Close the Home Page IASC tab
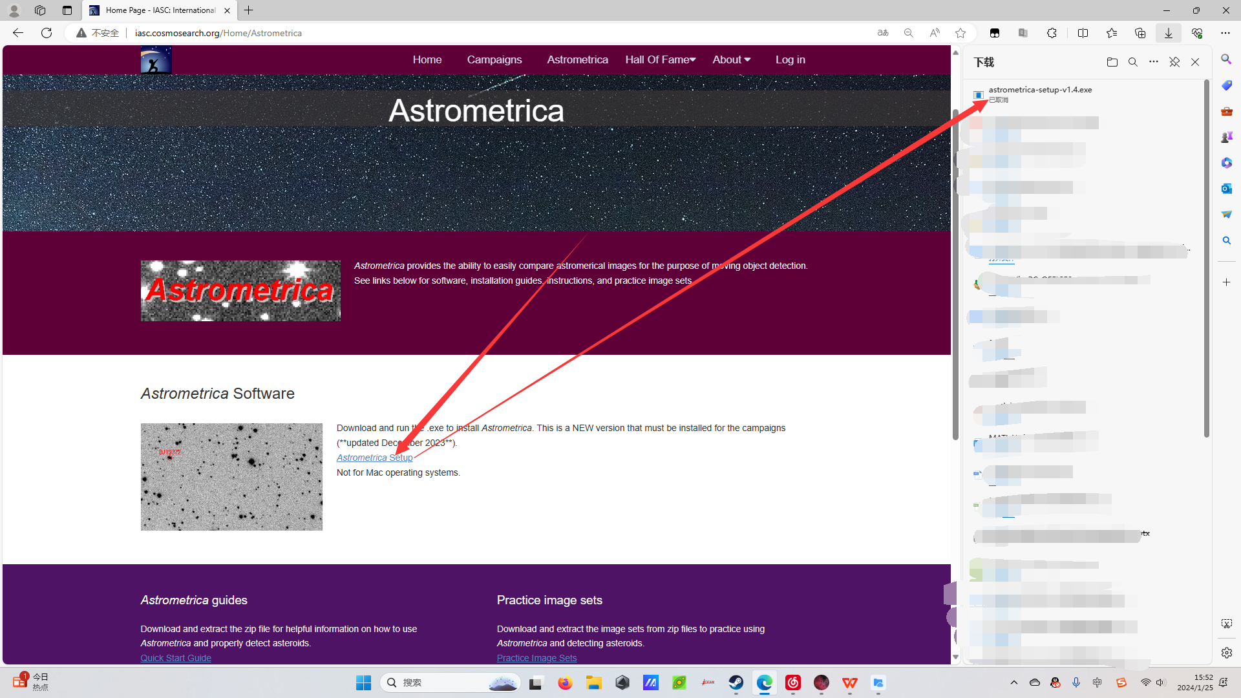 227,10
